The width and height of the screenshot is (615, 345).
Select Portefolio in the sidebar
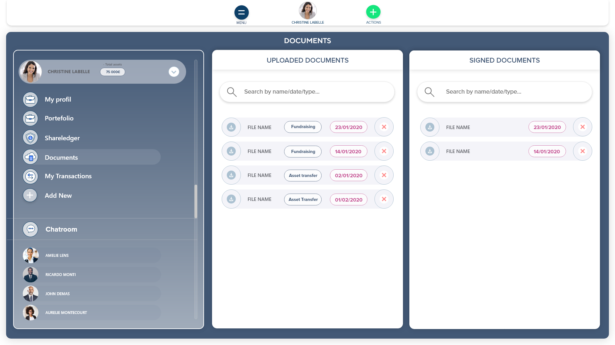click(59, 118)
